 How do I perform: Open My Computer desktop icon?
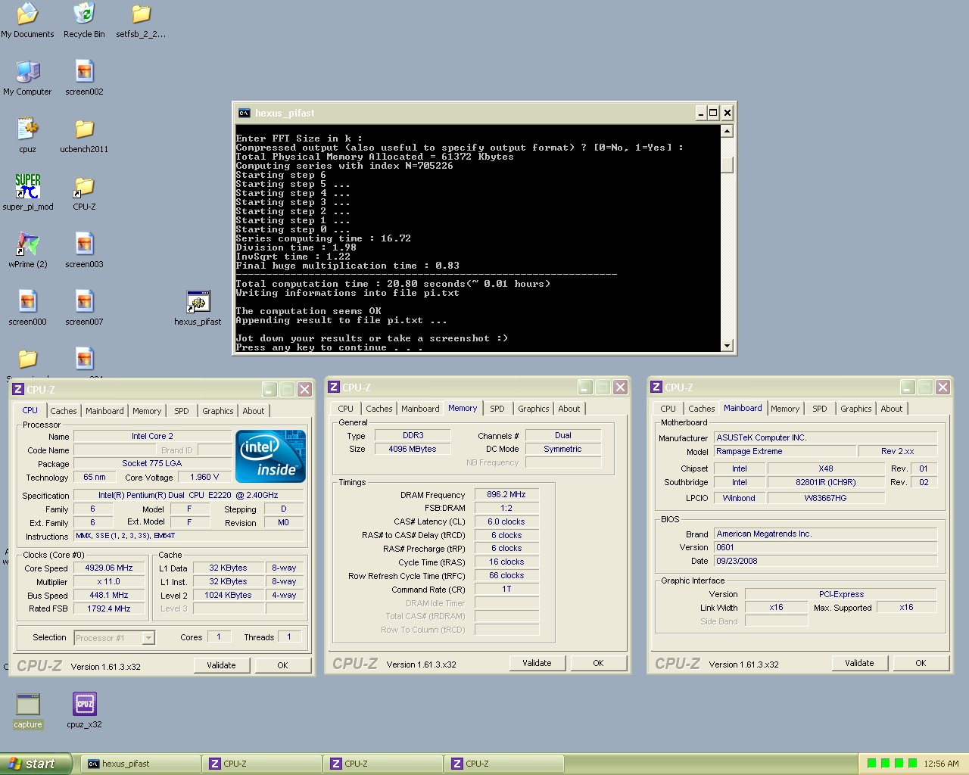click(x=27, y=72)
